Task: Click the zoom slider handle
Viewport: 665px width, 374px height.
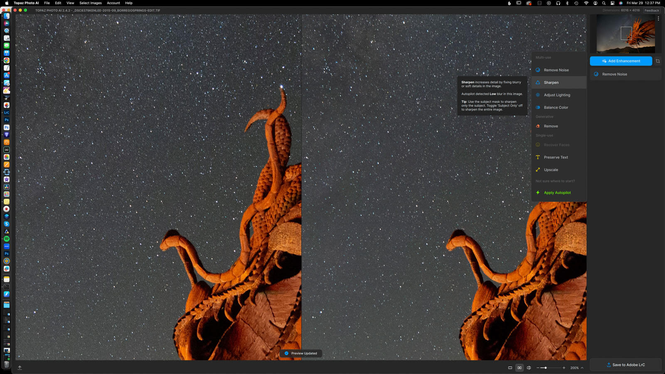Action: pos(545,368)
